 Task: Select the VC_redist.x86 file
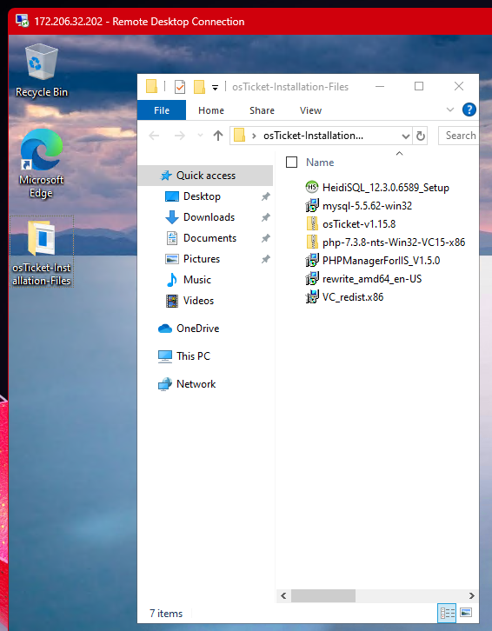[353, 297]
